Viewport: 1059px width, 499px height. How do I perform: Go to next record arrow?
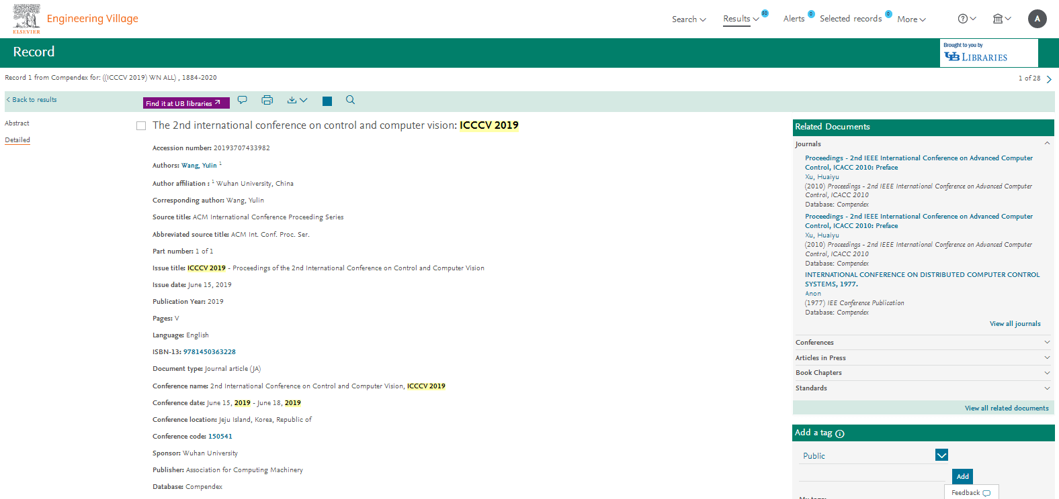tap(1049, 79)
